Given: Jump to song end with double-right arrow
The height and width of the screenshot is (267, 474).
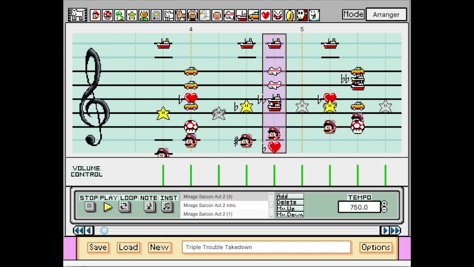Looking at the screenshot, I should (x=395, y=231).
